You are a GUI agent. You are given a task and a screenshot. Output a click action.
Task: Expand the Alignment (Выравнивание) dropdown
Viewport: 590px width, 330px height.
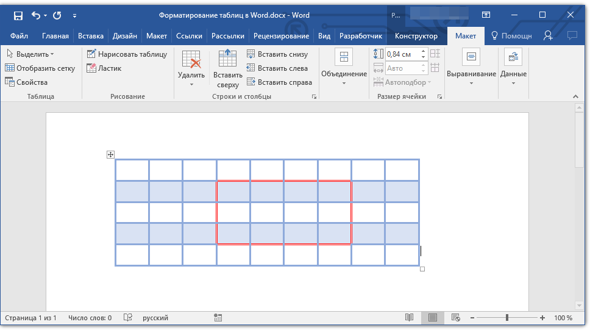tap(471, 74)
